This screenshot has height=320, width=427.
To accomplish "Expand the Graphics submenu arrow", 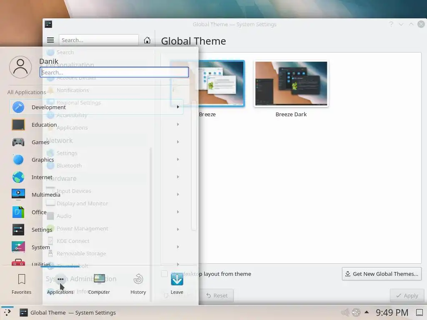I will tap(178, 160).
